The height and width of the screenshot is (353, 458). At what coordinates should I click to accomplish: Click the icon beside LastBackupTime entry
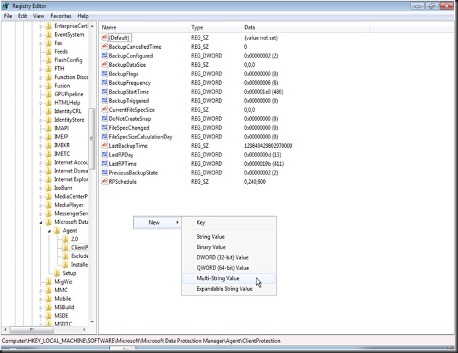[104, 146]
